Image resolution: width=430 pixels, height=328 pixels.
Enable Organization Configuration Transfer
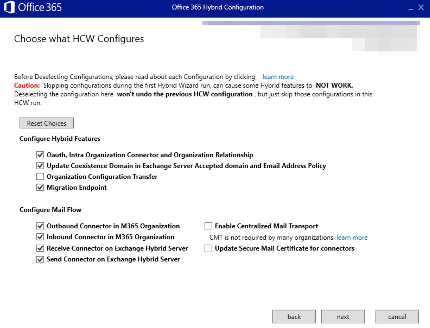(x=40, y=177)
